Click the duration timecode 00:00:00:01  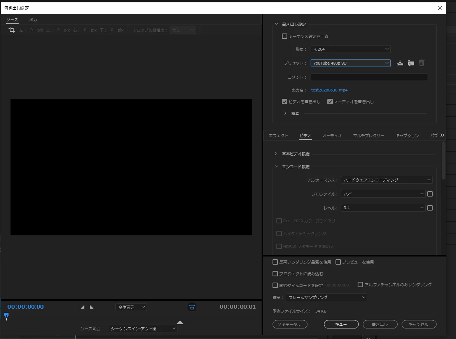(238, 307)
